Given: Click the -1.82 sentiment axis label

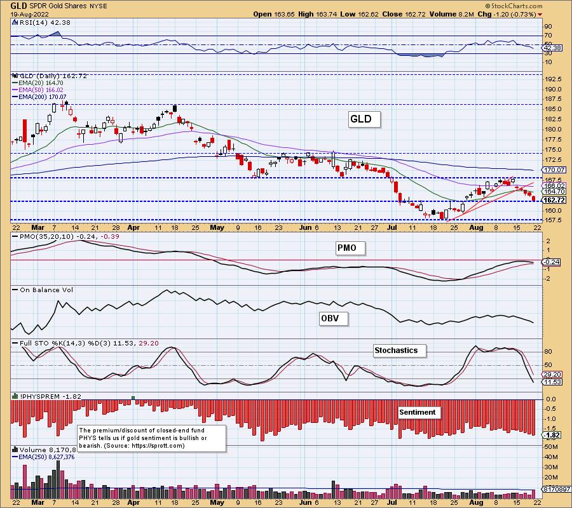Looking at the screenshot, I should point(552,436).
